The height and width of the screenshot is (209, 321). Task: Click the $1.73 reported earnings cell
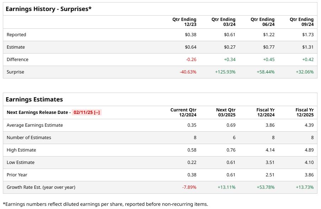coord(308,35)
